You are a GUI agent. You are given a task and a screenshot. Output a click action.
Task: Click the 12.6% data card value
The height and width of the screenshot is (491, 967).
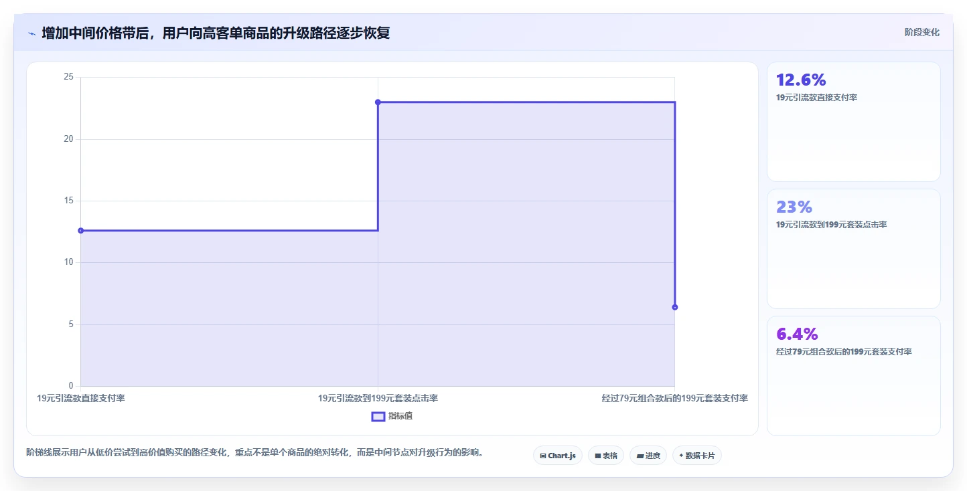tap(801, 80)
